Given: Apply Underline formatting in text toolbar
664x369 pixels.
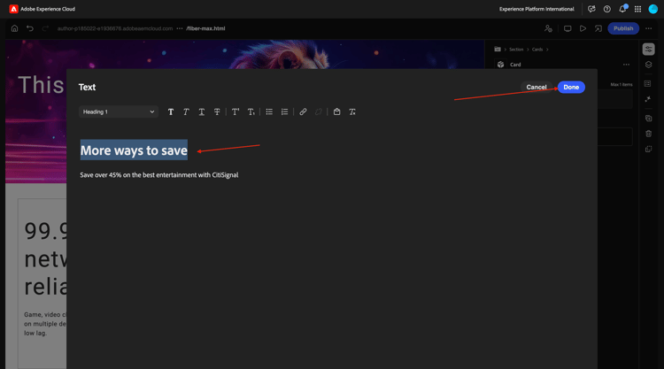Looking at the screenshot, I should (202, 111).
